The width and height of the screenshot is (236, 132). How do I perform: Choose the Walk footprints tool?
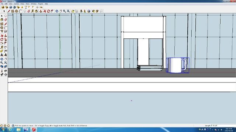click(x=2, y=74)
